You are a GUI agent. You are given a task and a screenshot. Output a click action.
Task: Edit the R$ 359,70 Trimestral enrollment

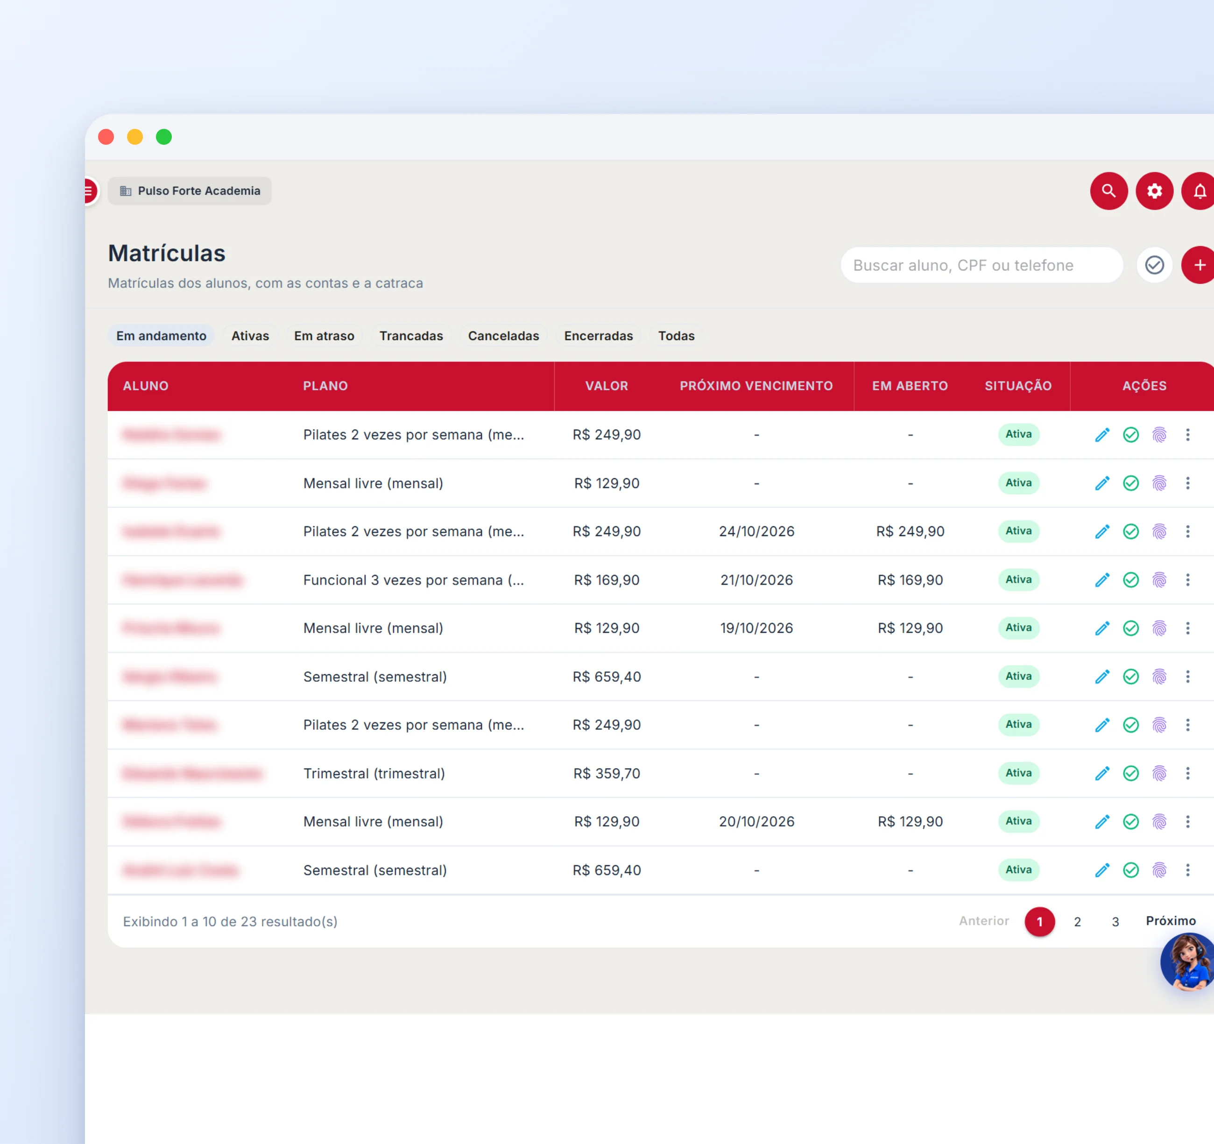point(1101,773)
